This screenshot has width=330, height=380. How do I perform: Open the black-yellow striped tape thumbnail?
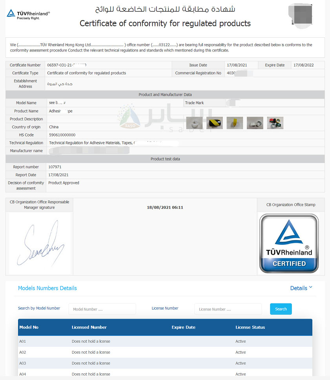point(215,123)
